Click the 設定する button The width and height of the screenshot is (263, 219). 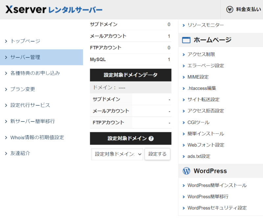[x=157, y=154]
